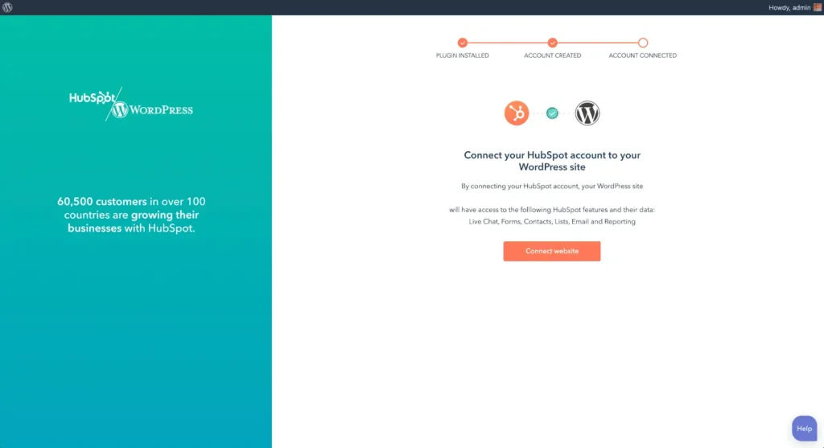The image size is (824, 448).
Task: Click progress line before Account Connected
Action: tap(598, 43)
